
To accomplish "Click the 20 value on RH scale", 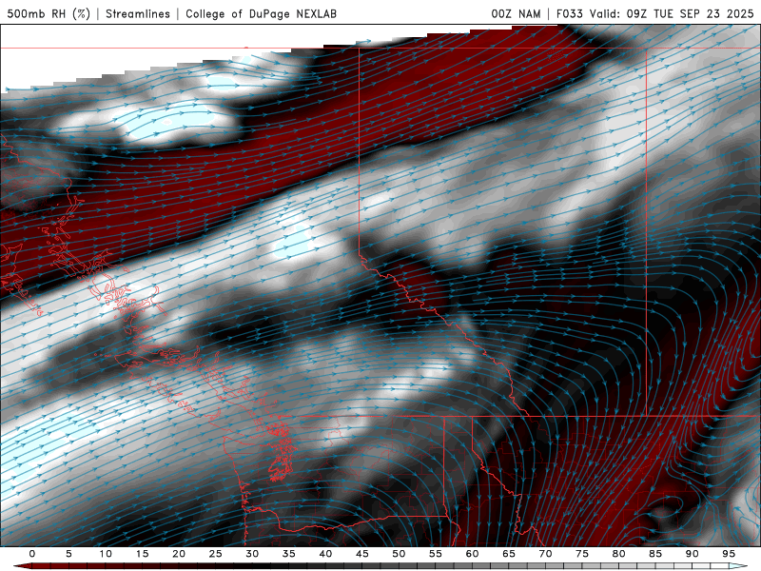I will click(179, 554).
